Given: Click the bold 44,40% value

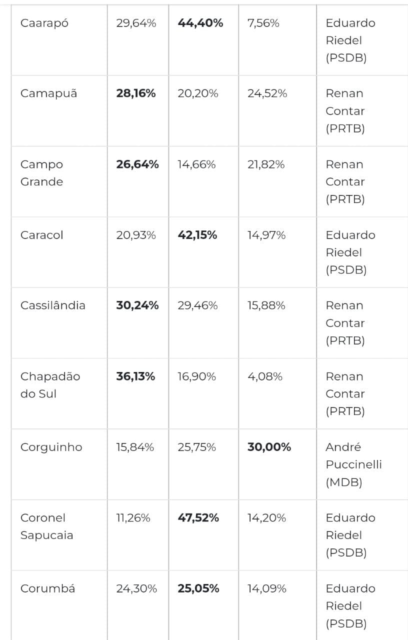Looking at the screenshot, I should click(x=200, y=23).
